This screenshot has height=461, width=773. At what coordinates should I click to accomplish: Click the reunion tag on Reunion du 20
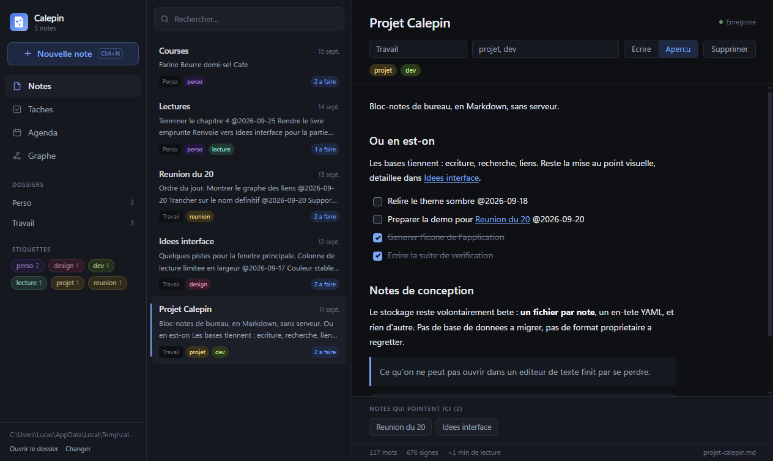pyautogui.click(x=200, y=216)
